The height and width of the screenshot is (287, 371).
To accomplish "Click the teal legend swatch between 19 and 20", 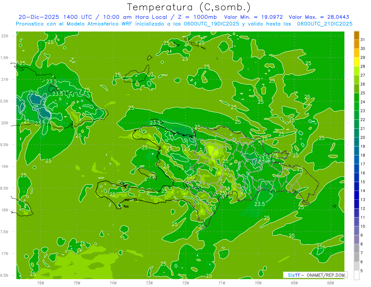I will click(x=356, y=142).
